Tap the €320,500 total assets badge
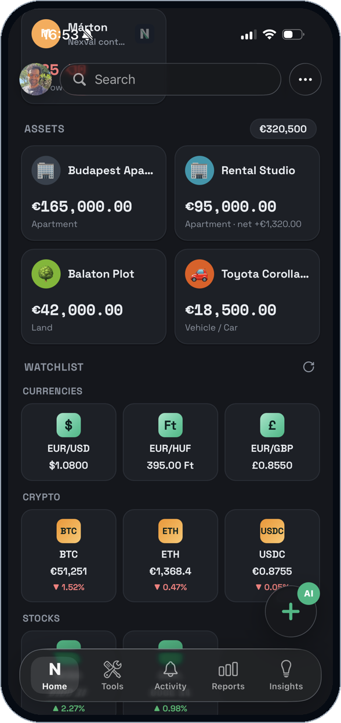 283,129
